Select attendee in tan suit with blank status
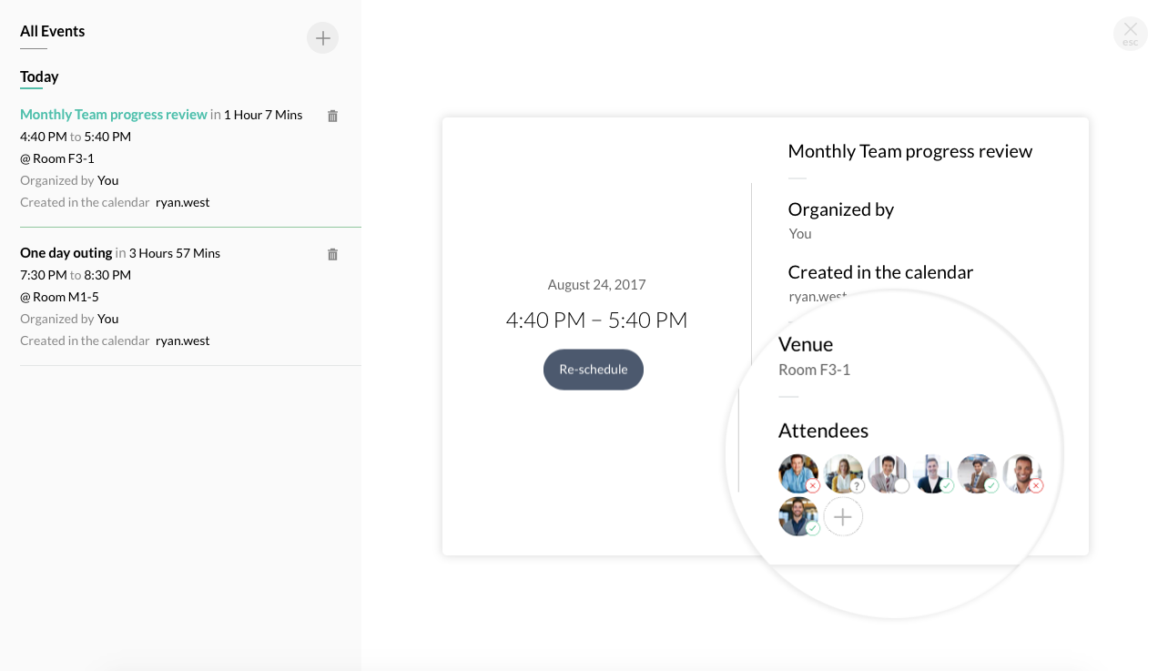 click(888, 473)
